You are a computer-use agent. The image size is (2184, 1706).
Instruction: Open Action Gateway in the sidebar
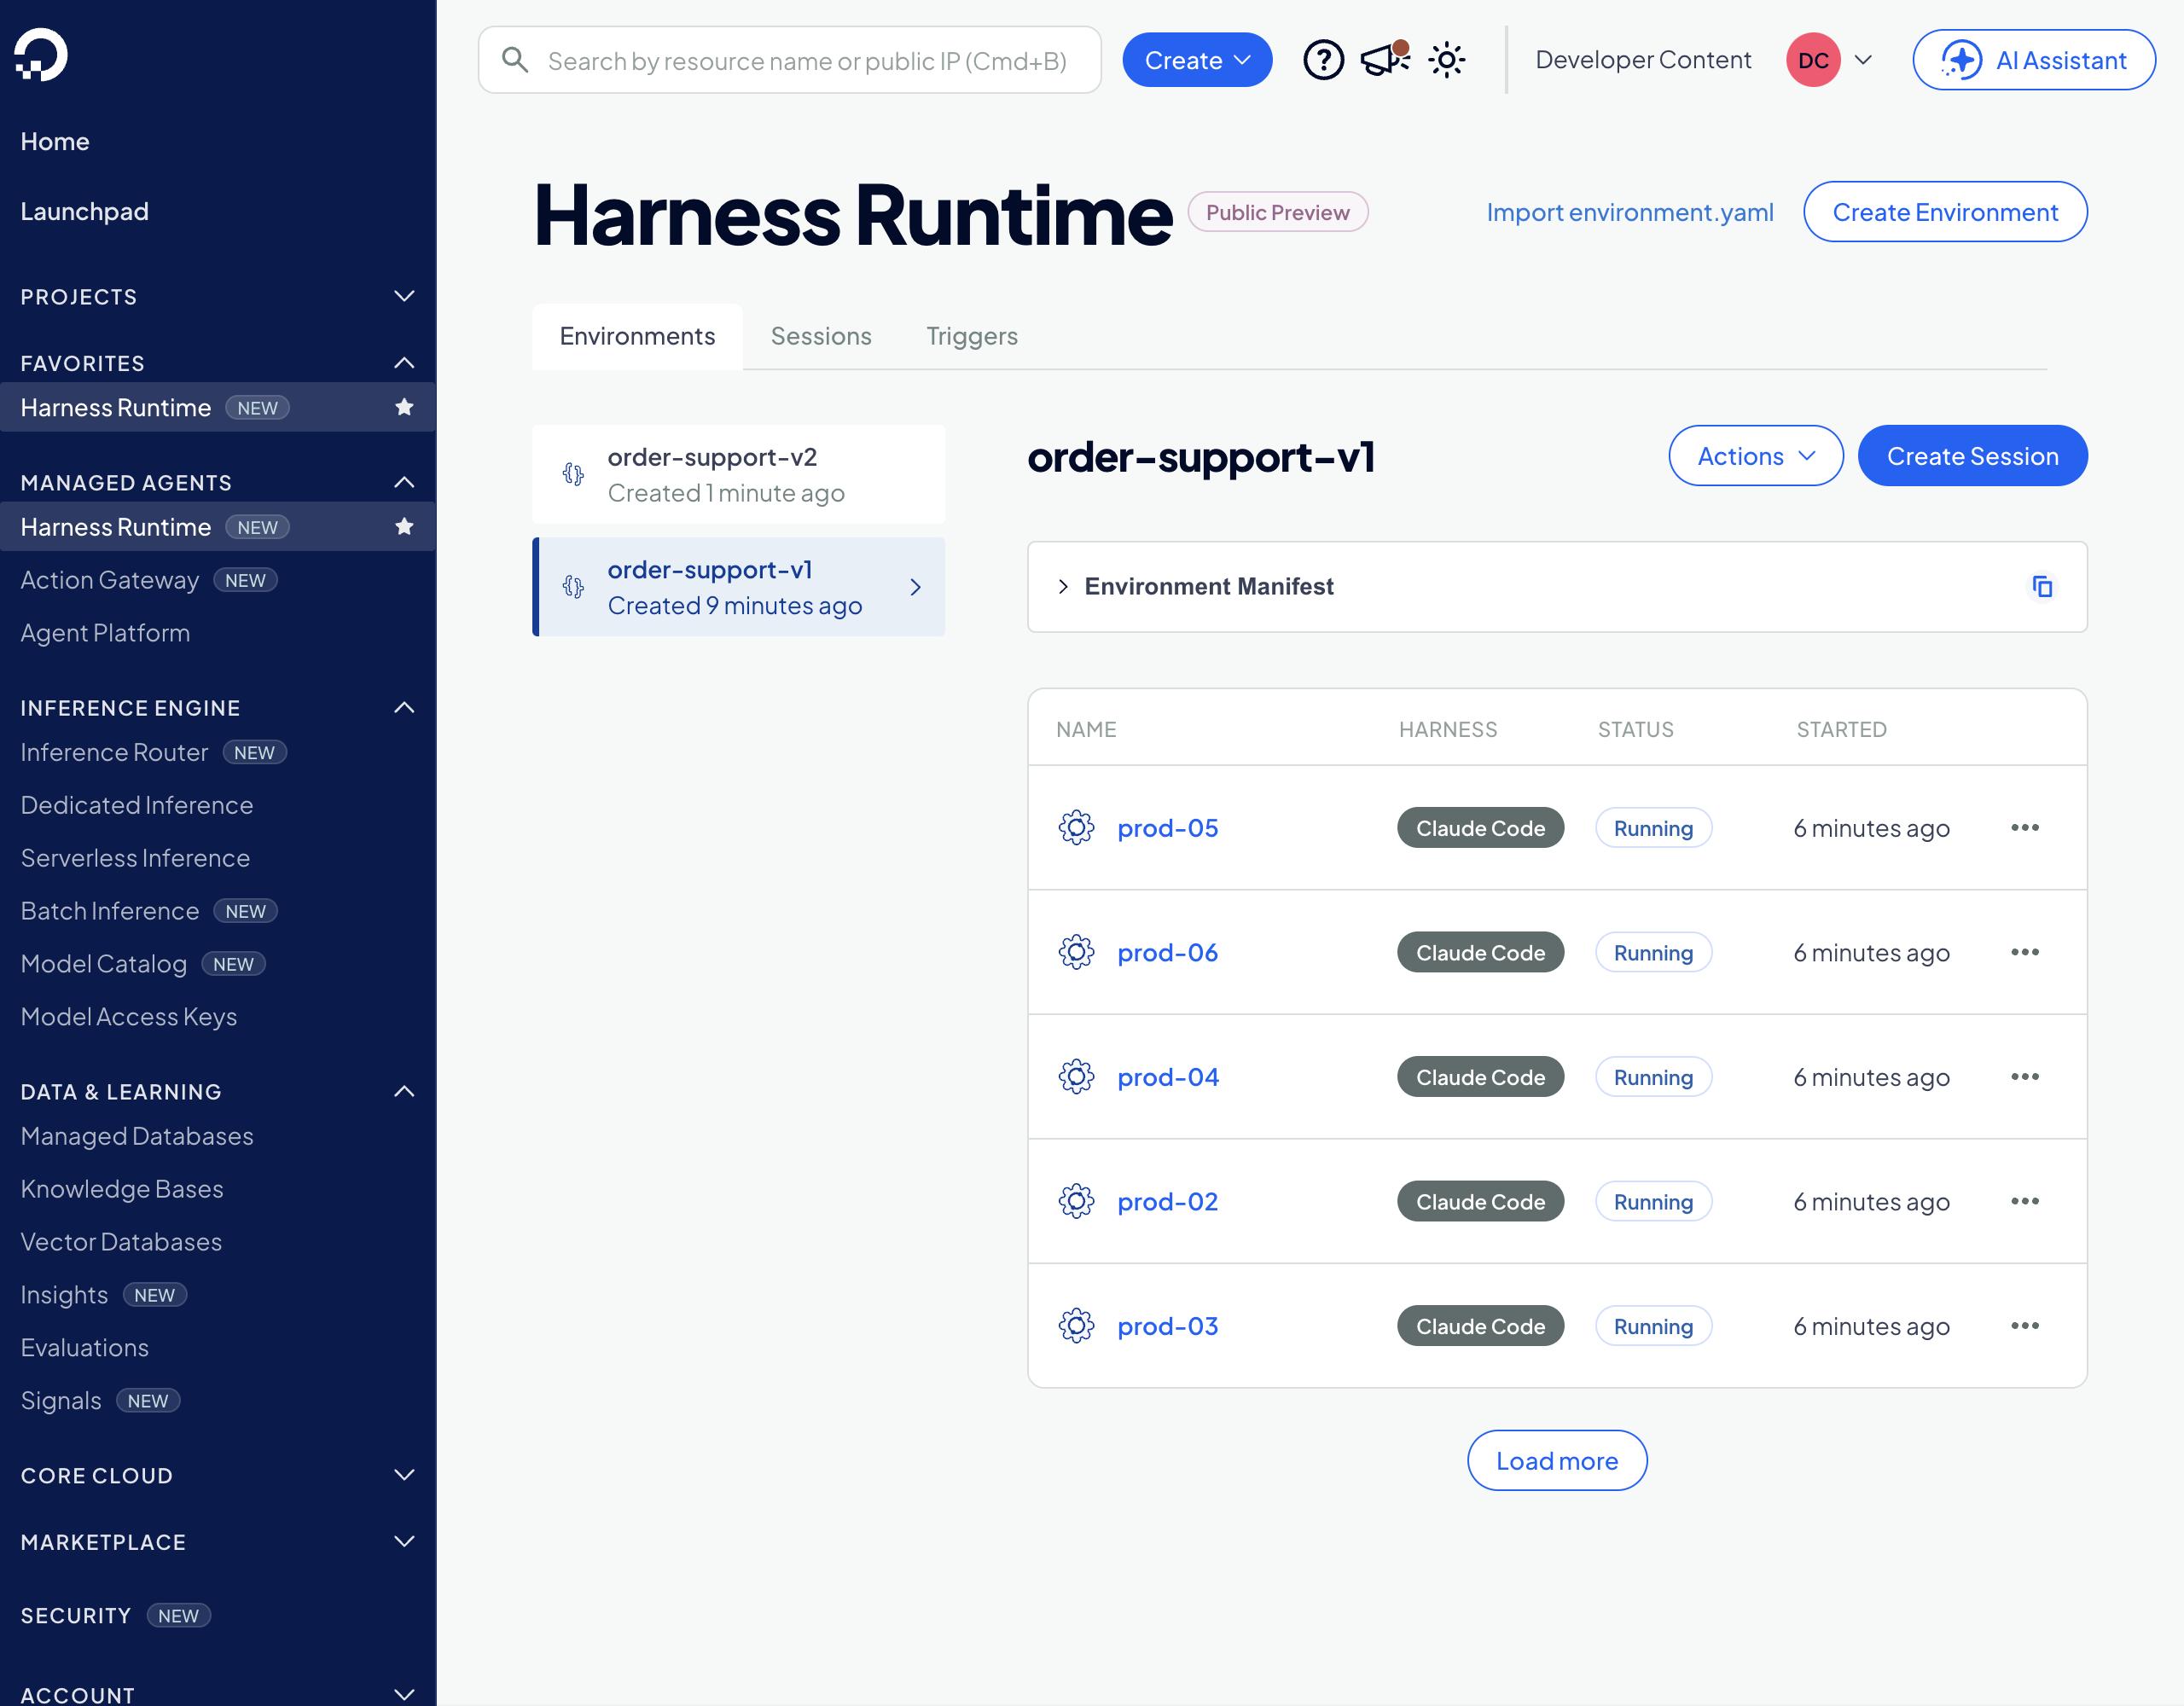coord(110,580)
